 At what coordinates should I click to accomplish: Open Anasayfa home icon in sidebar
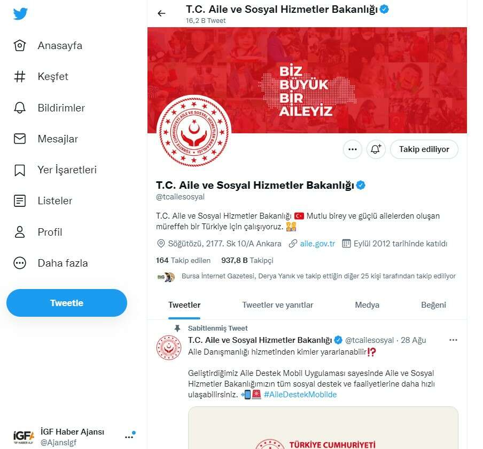click(x=20, y=45)
